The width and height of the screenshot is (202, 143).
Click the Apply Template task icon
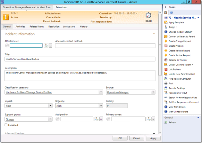point(166,22)
